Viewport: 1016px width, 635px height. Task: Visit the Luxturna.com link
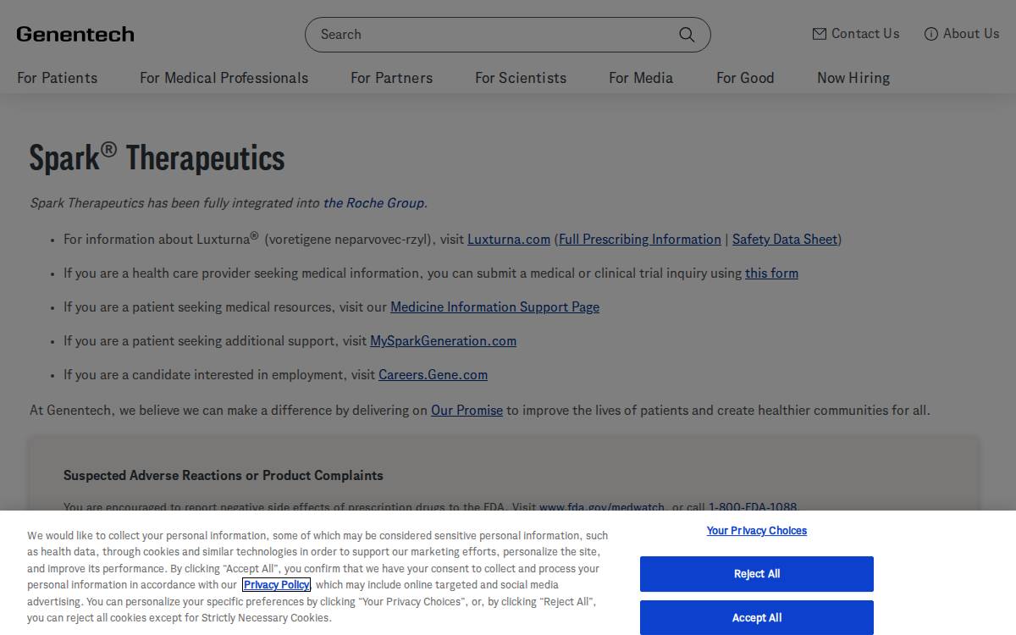(509, 240)
